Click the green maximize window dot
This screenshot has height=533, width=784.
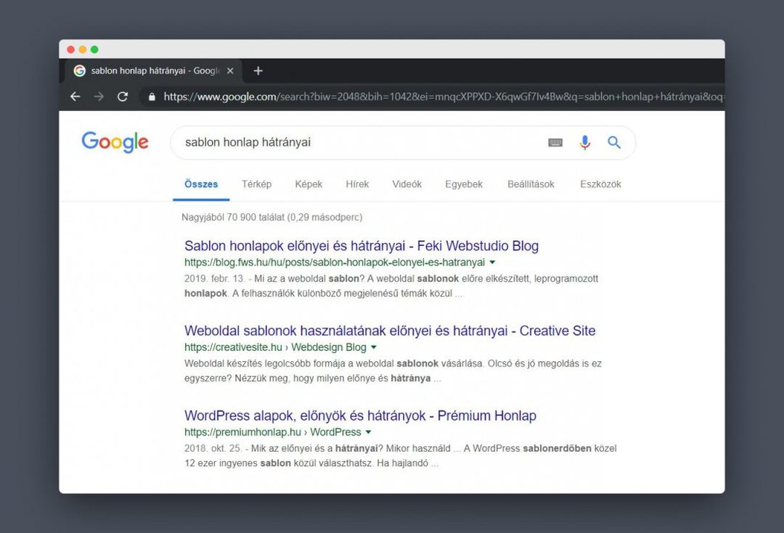coord(94,49)
